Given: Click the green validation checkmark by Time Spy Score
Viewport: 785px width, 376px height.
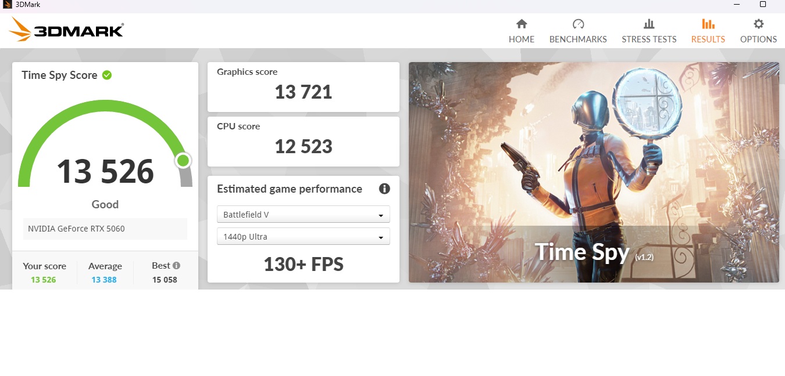Looking at the screenshot, I should point(107,75).
